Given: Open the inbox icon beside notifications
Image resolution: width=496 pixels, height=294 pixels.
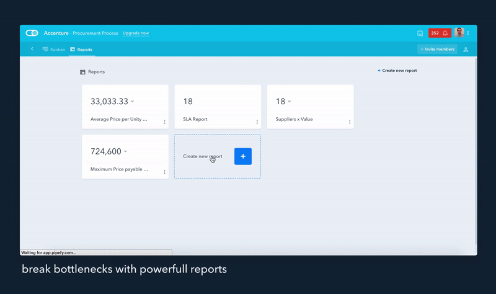Looking at the screenshot, I should (x=420, y=33).
